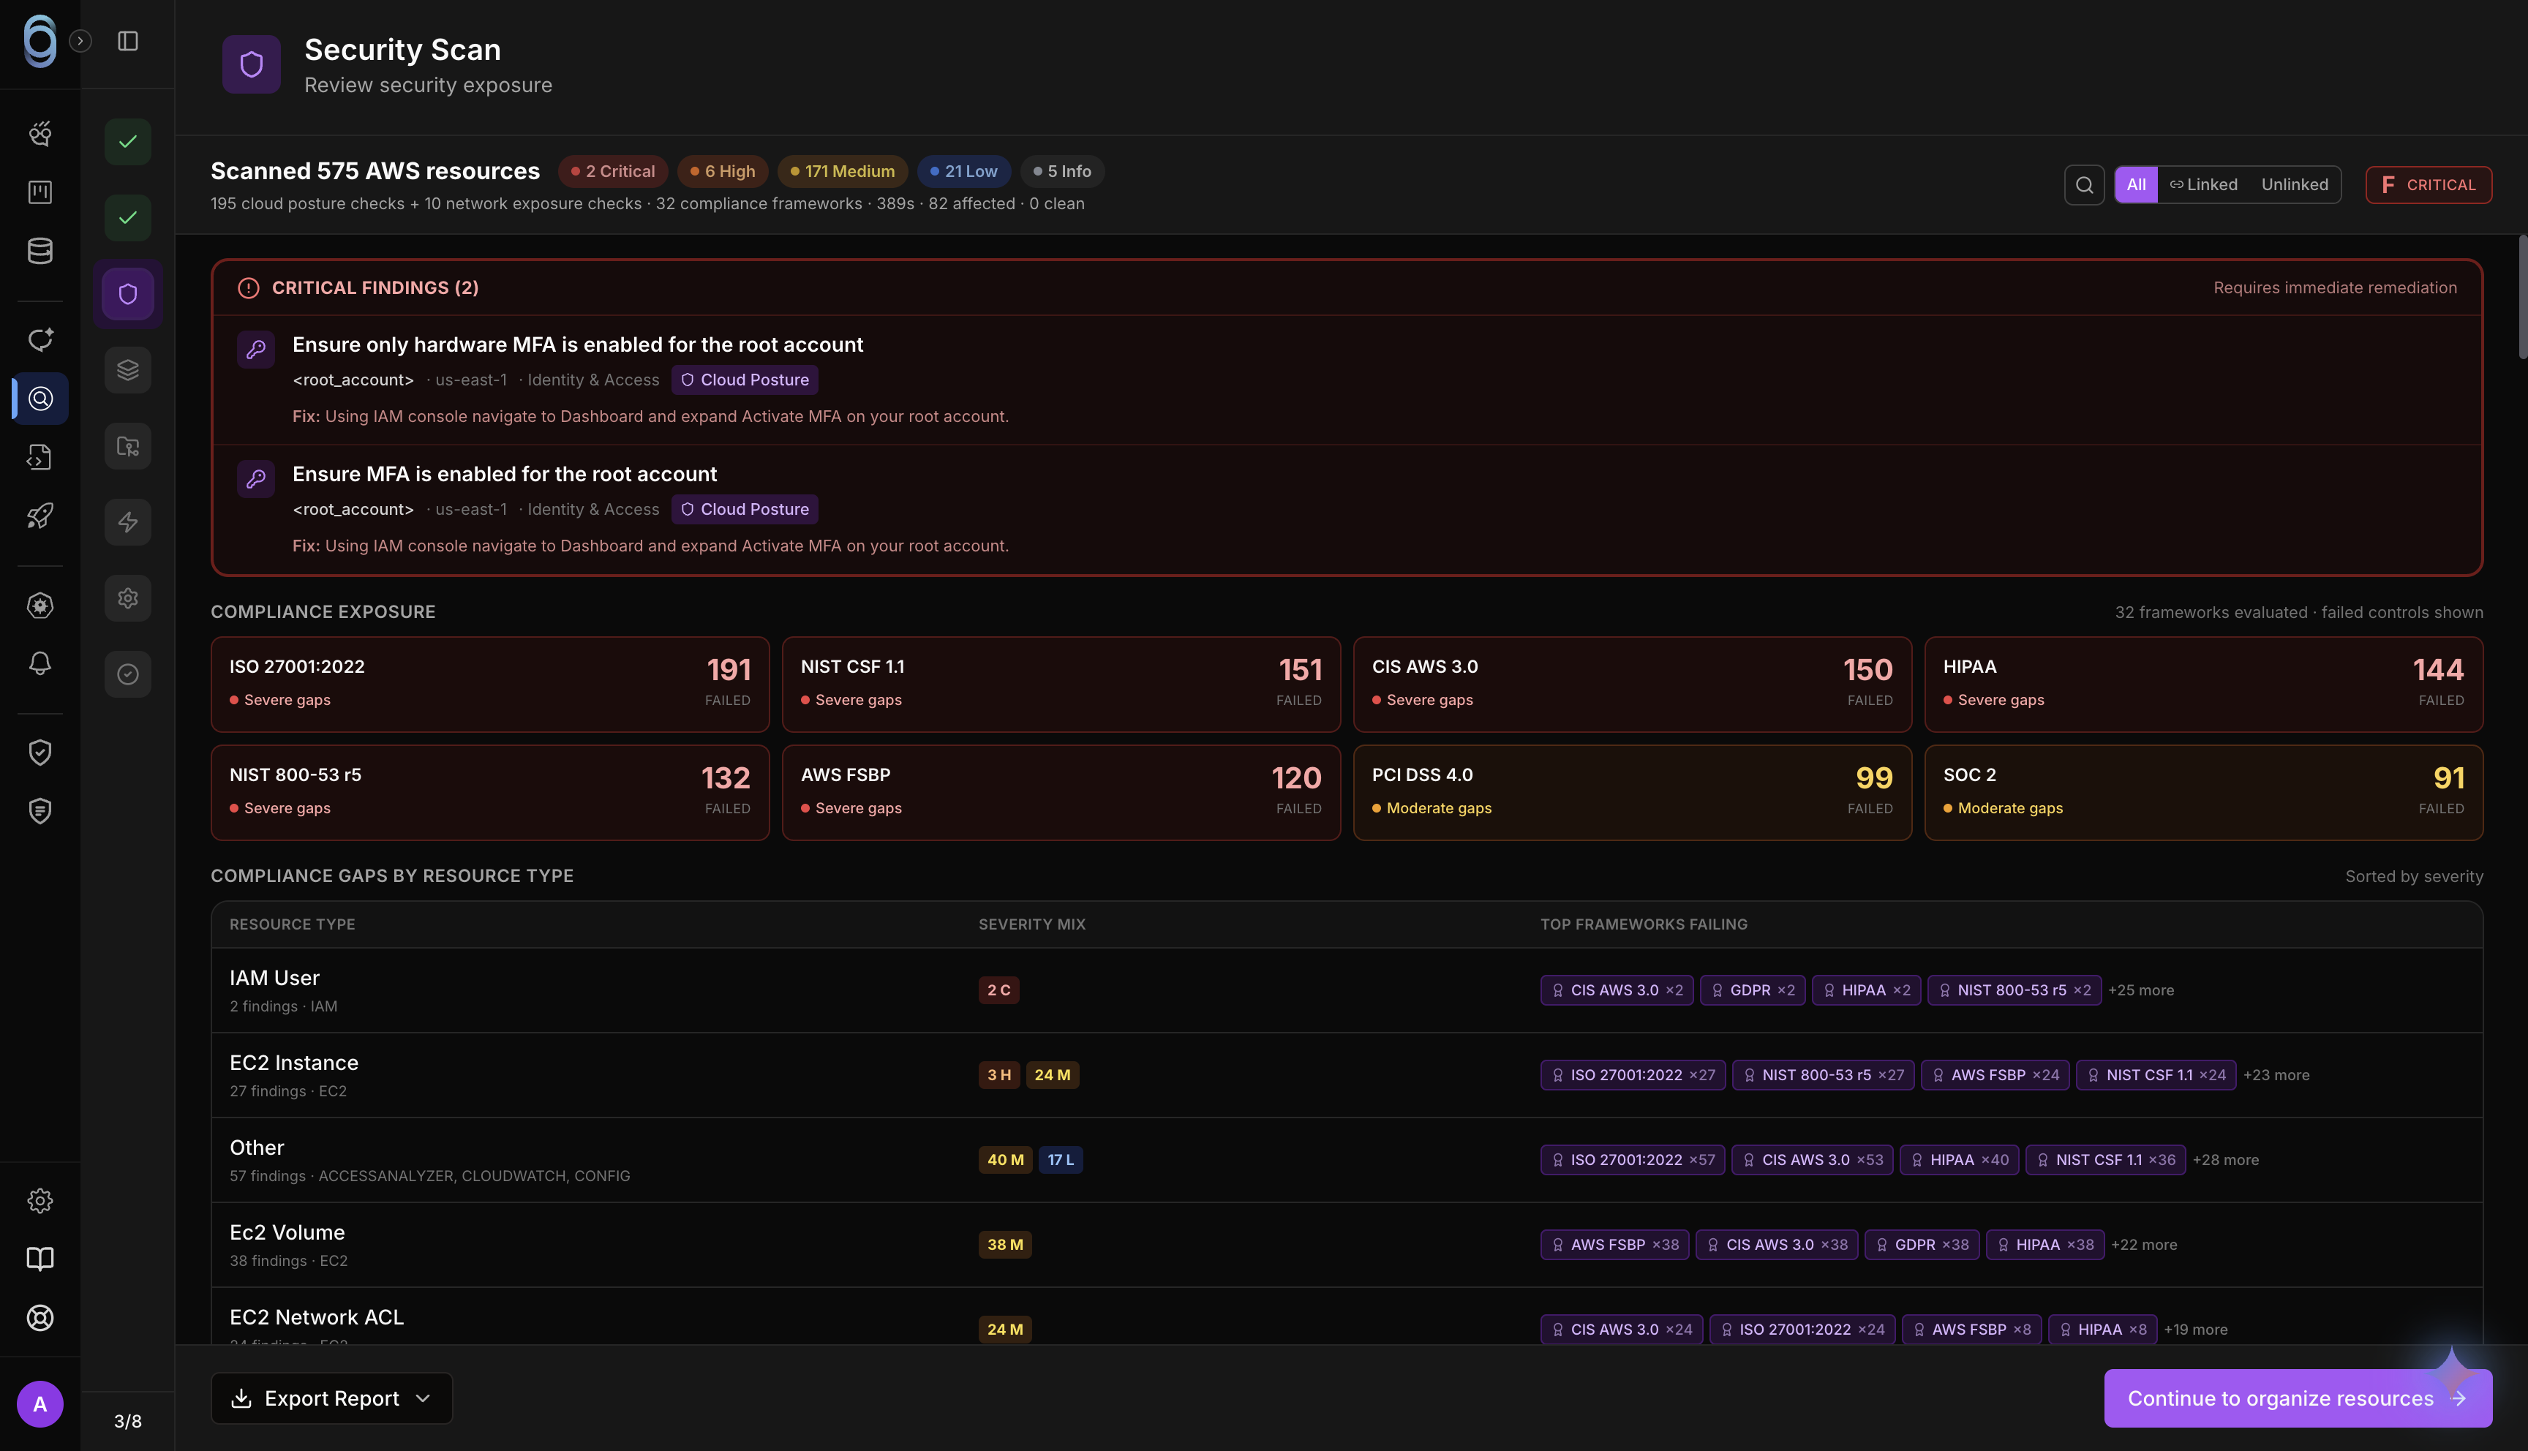Image resolution: width=2528 pixels, height=1451 pixels.
Task: Go to the lightning bolt step icon
Action: pyautogui.click(x=127, y=522)
